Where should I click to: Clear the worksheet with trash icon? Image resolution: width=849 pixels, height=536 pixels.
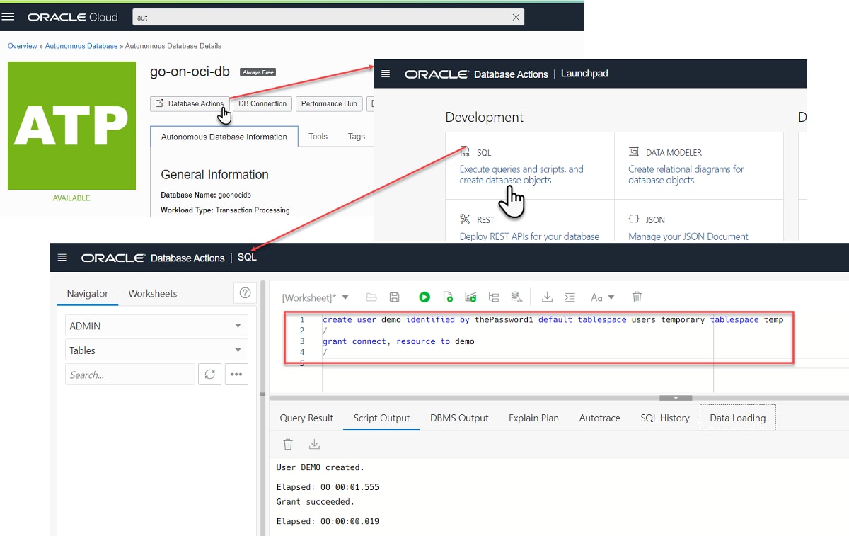pyautogui.click(x=637, y=297)
